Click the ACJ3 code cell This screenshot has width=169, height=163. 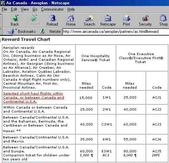(x=157, y=124)
